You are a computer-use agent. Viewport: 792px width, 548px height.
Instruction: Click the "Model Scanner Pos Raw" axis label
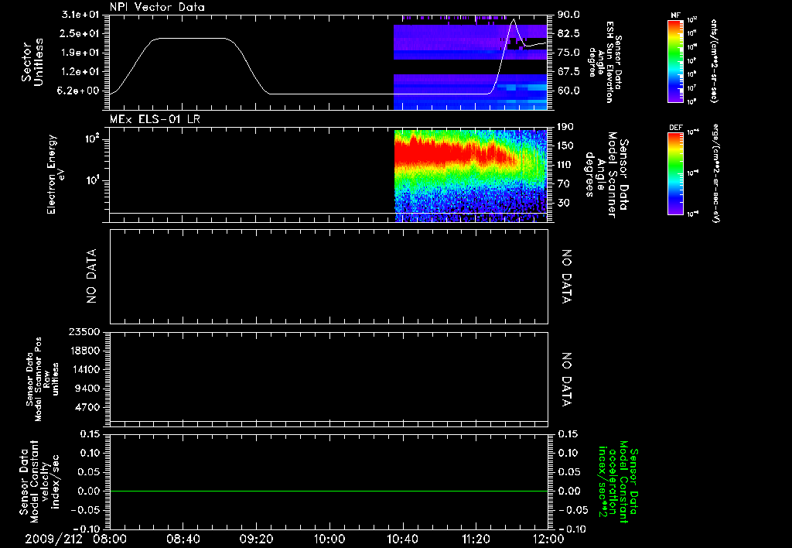[x=42, y=379]
